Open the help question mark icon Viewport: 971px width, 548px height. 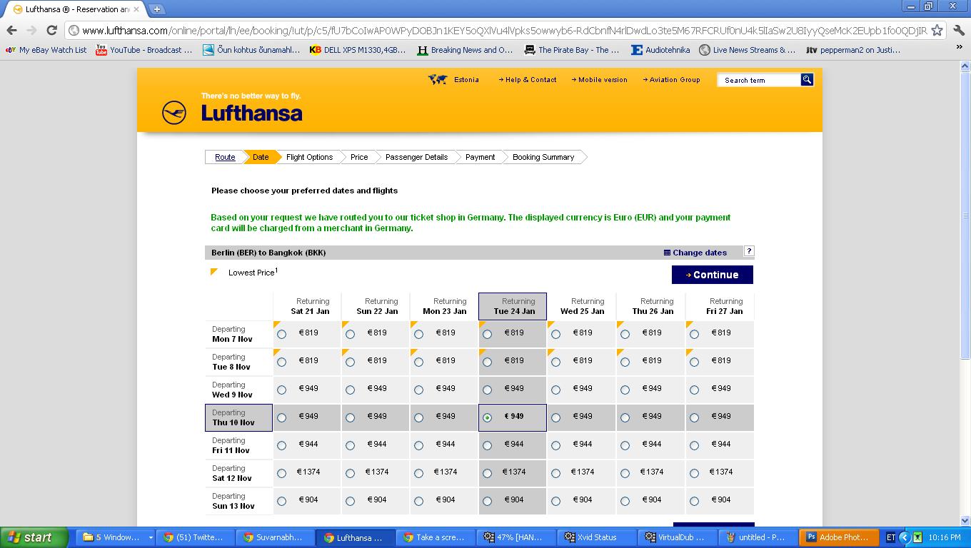[748, 251]
